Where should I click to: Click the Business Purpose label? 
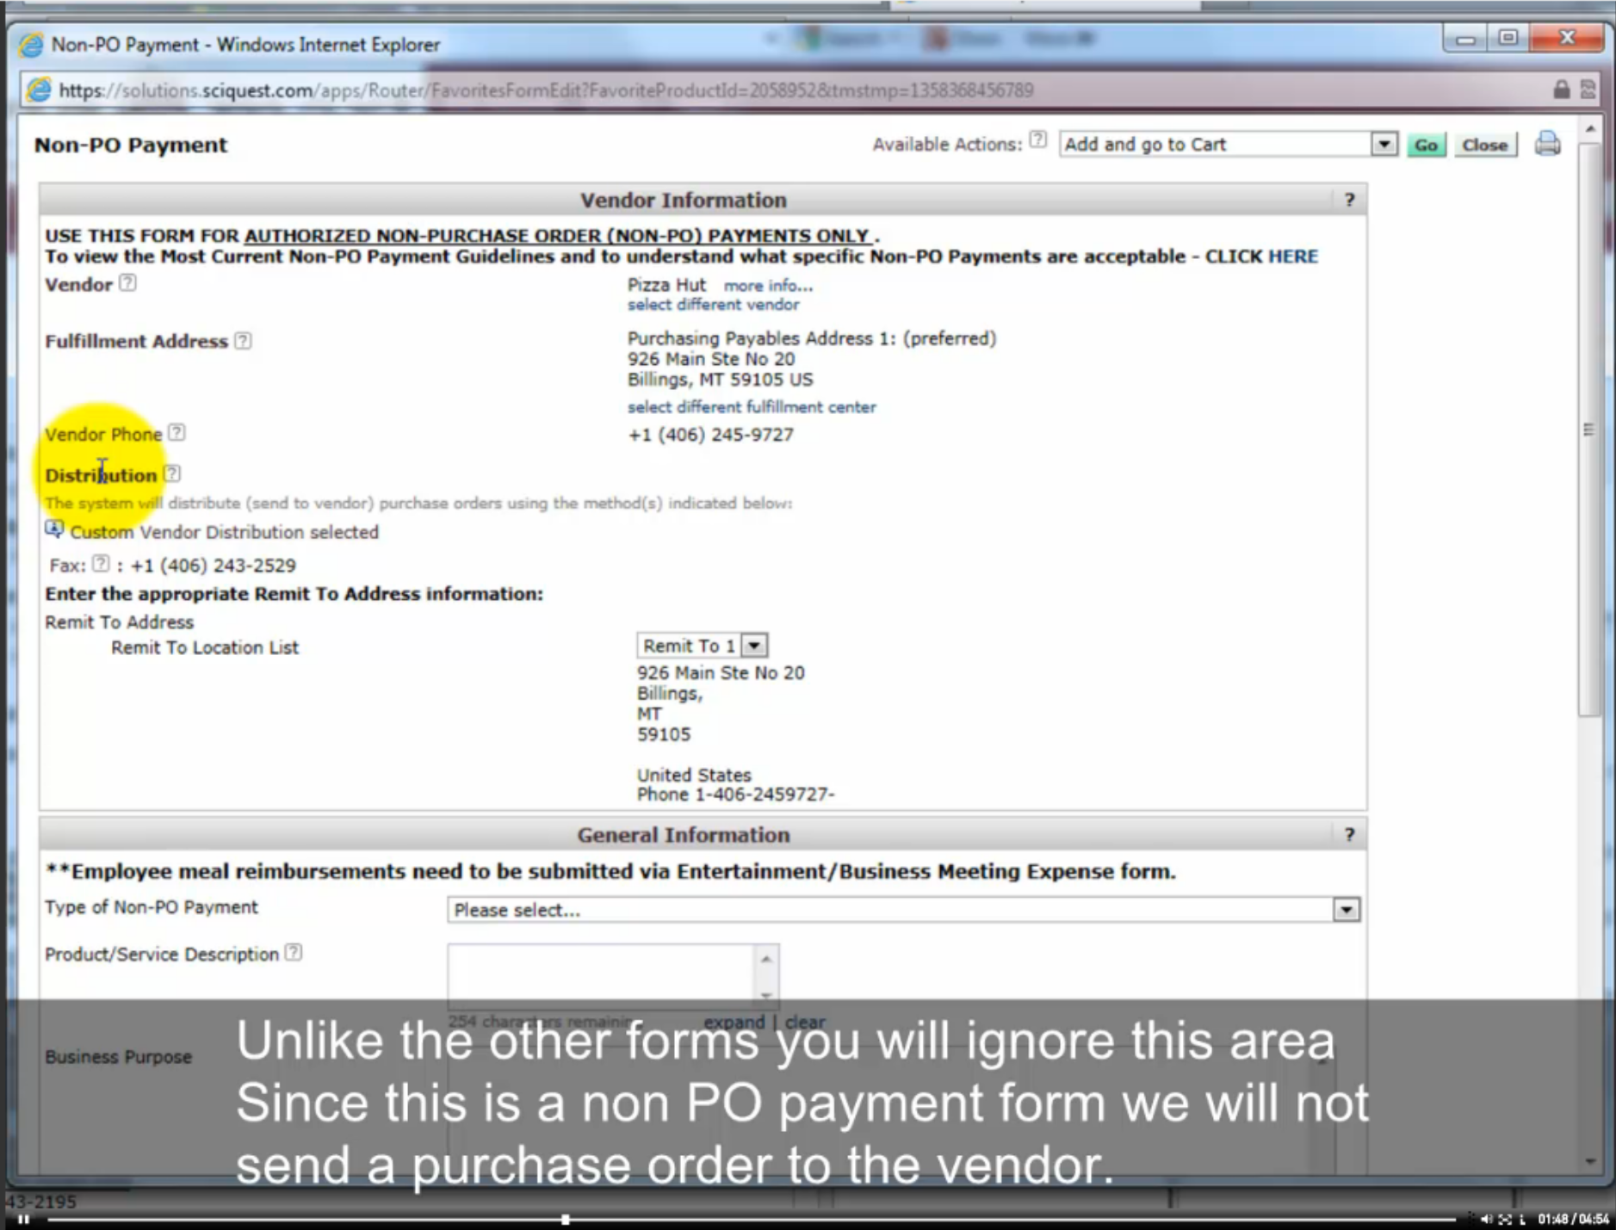118,1057
